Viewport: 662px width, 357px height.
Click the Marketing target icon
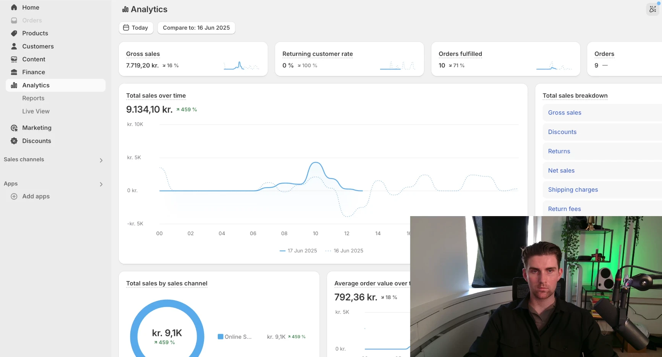(x=14, y=128)
